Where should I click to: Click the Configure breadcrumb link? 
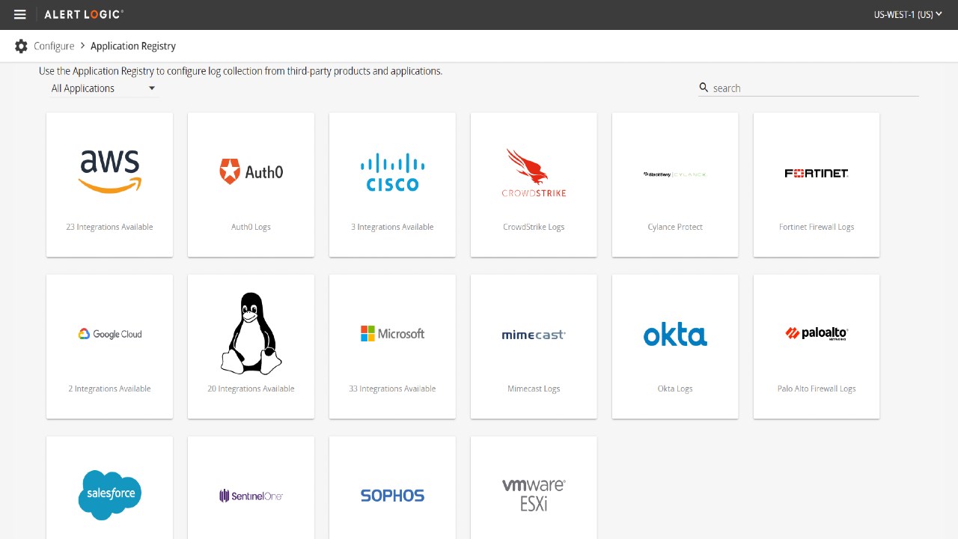[54, 46]
